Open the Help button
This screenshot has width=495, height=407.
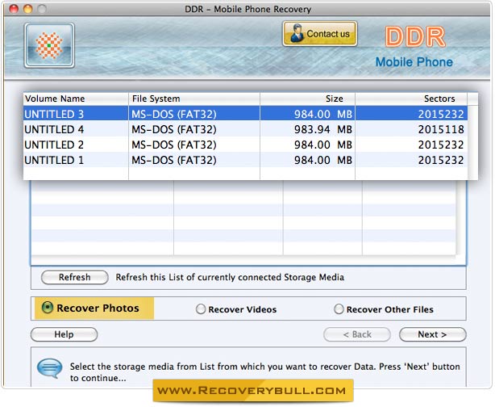click(64, 334)
